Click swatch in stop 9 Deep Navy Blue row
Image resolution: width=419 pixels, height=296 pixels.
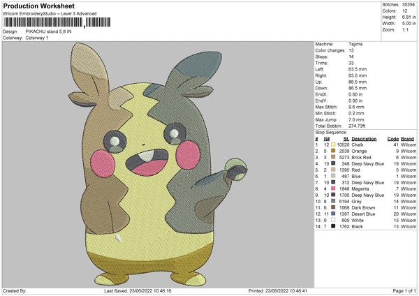333,195
